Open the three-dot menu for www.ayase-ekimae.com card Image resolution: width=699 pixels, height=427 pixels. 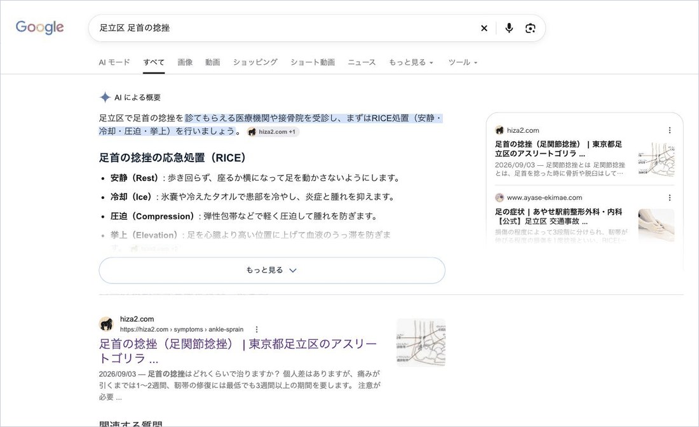tap(670, 198)
